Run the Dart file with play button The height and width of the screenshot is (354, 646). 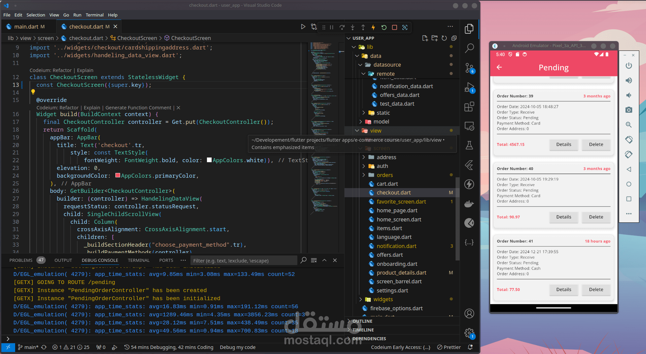coord(303,27)
